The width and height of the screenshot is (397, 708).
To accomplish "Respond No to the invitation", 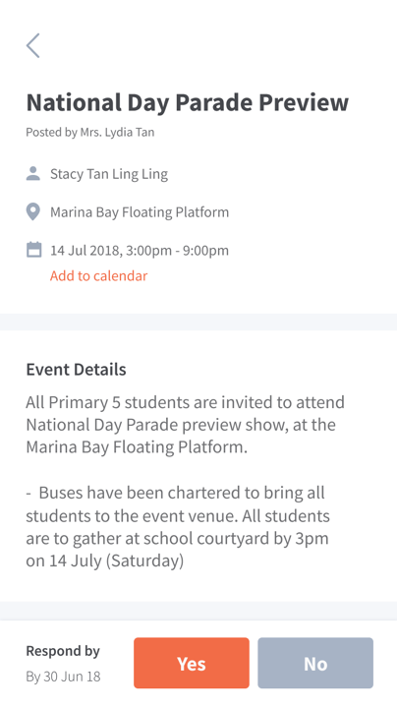I will [x=315, y=663].
